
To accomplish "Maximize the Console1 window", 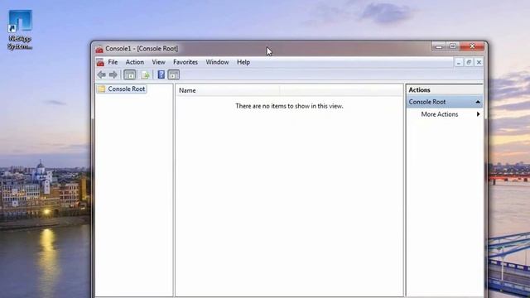I will (453, 46).
